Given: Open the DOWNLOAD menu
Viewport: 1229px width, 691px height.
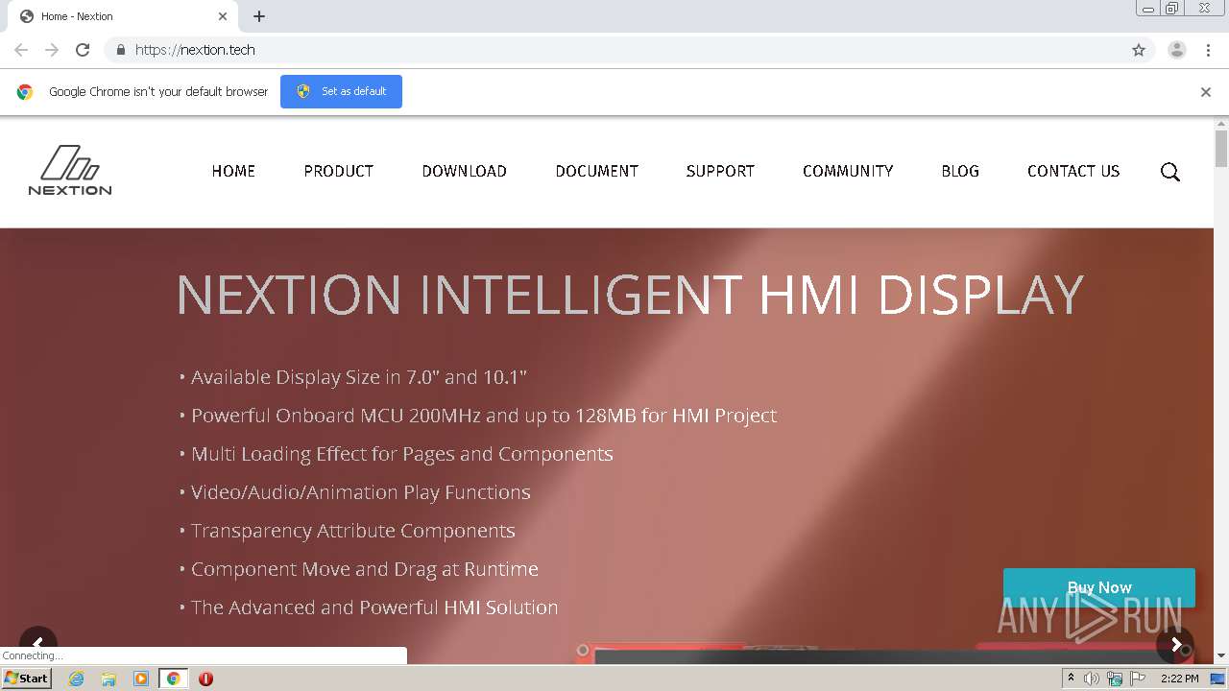Looking at the screenshot, I should tap(465, 171).
